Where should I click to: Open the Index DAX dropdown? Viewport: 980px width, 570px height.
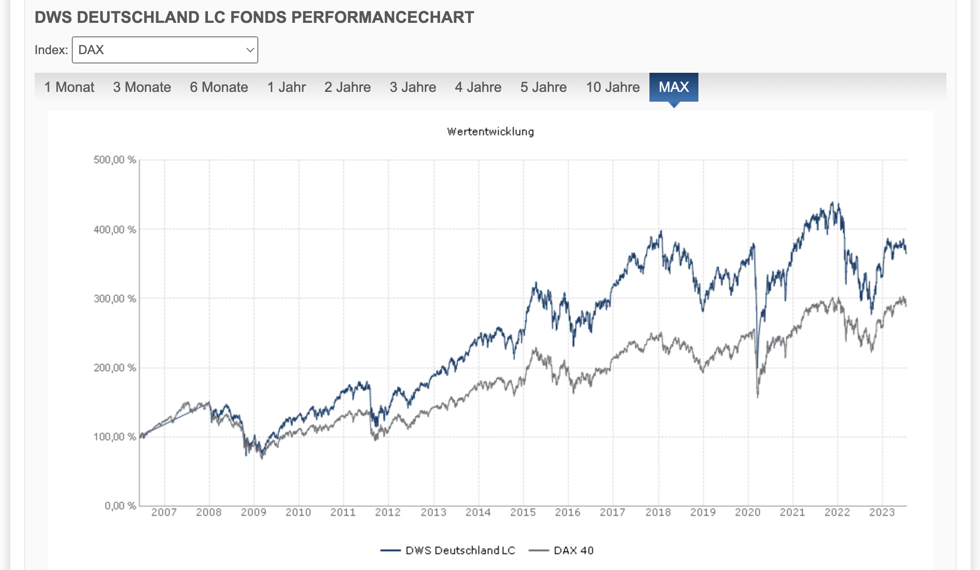165,50
